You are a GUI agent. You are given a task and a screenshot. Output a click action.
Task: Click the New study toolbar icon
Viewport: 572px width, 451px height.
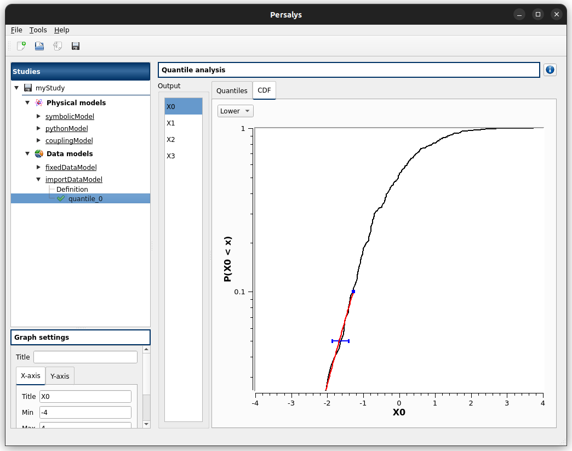[21, 46]
